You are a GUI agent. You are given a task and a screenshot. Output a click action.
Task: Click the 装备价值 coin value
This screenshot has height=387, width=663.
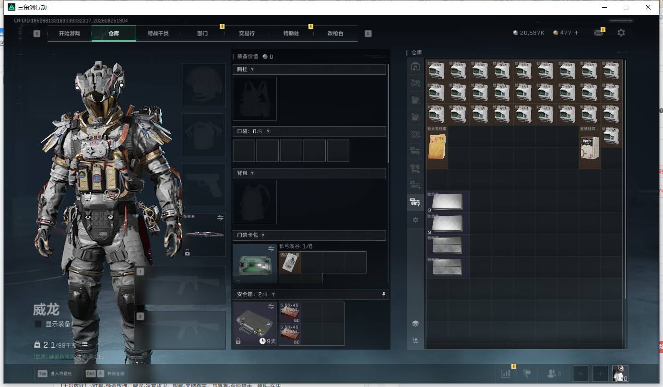(x=268, y=57)
